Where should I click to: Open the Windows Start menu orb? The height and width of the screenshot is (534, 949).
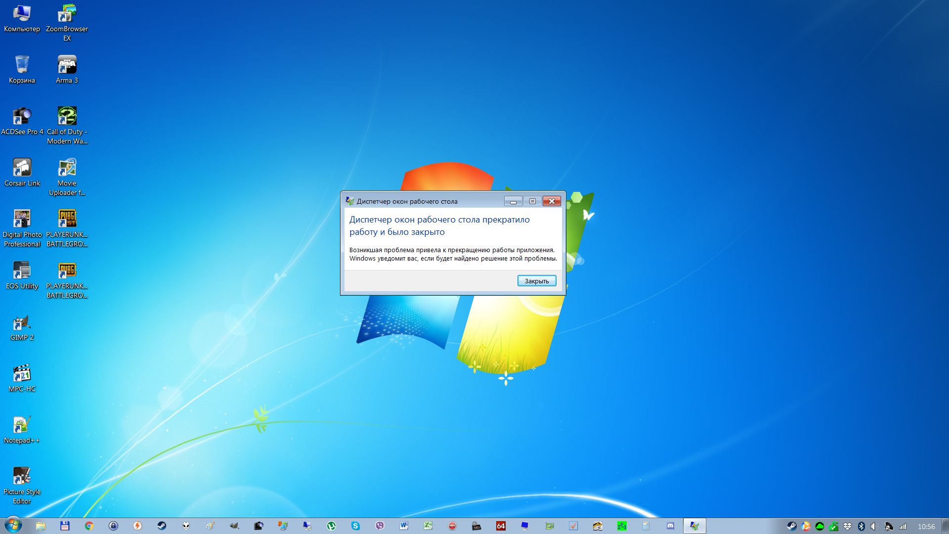coord(13,525)
